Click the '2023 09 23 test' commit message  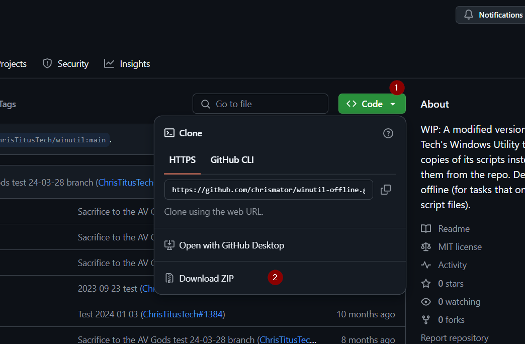pyautogui.click(x=108, y=288)
